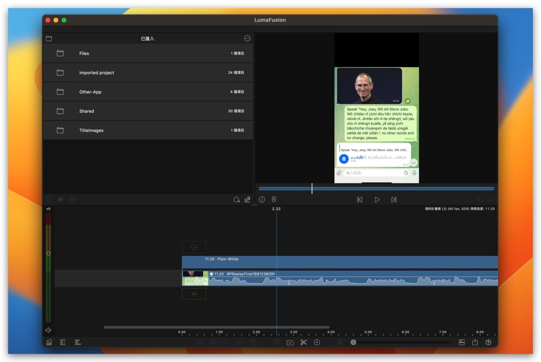Click the 2.32 playhead time label
Screen dimensions: 541x362
(276, 209)
